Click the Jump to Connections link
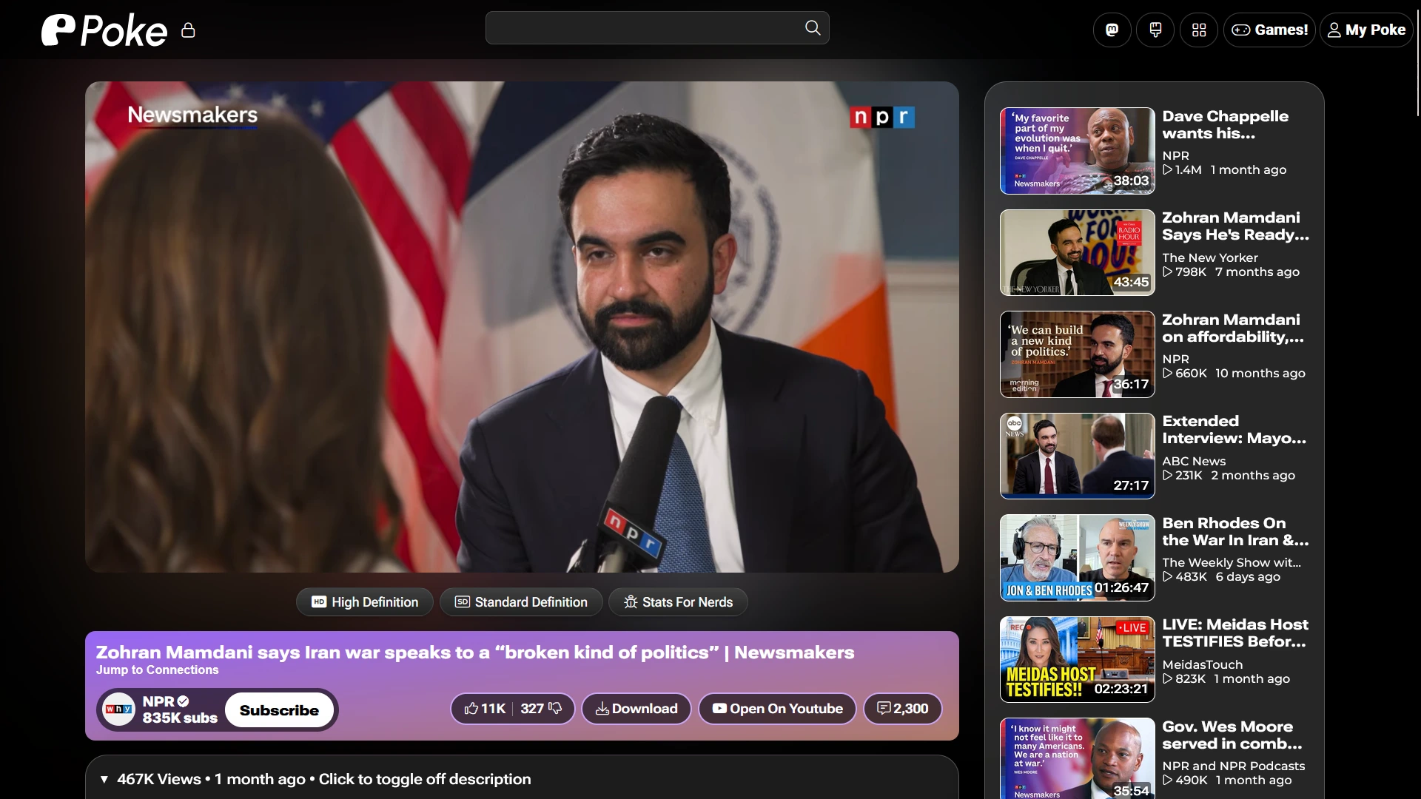 coord(157,670)
